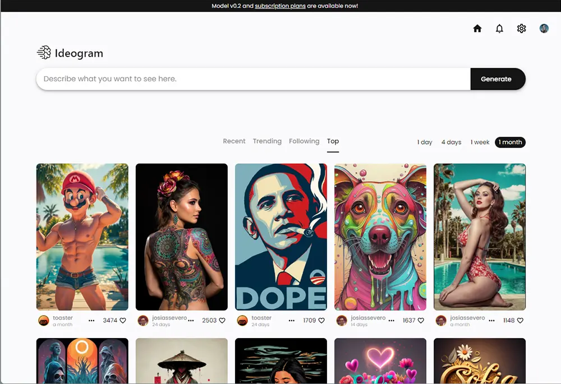Image resolution: width=561 pixels, height=384 pixels.
Task: Click the Ideogram wordmark text
Action: coord(79,53)
